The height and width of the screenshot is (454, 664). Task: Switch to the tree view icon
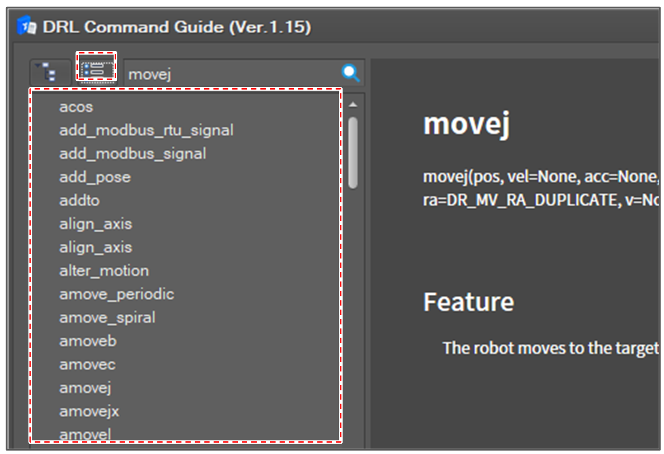point(49,72)
